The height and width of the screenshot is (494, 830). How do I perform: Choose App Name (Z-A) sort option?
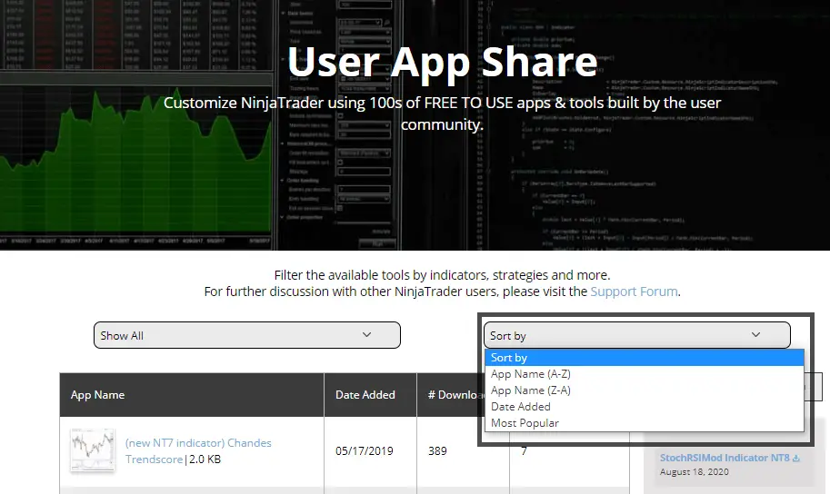click(x=645, y=390)
